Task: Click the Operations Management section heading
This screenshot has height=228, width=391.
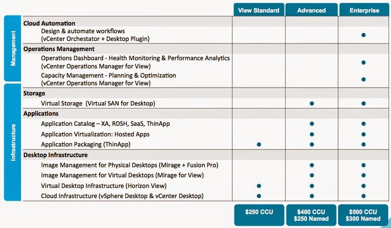Action: [58, 49]
